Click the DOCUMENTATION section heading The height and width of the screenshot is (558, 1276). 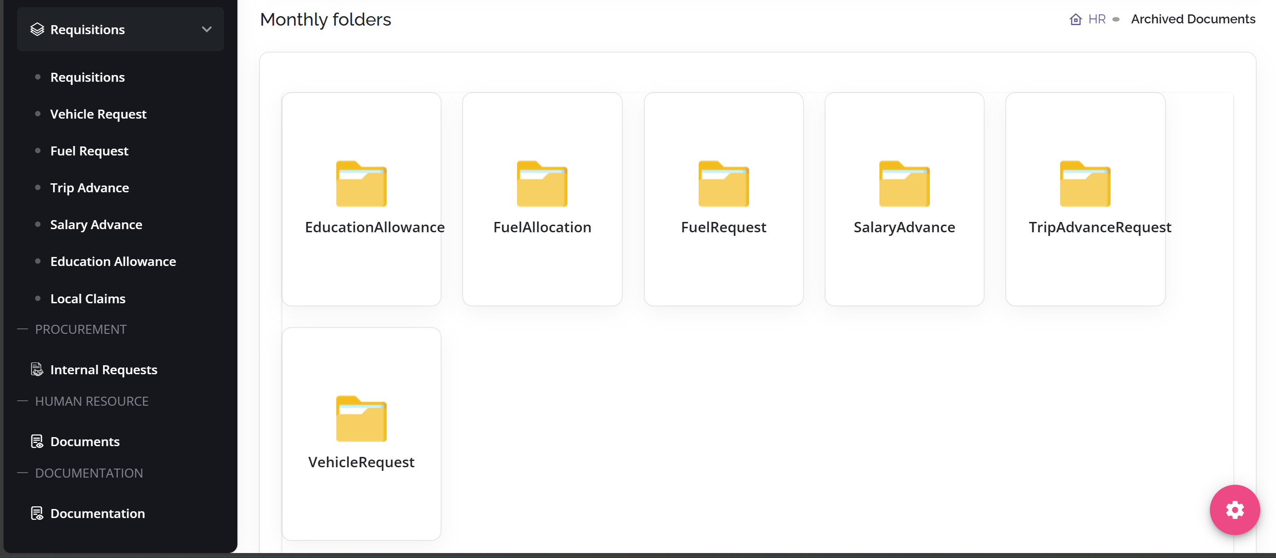pyautogui.click(x=89, y=474)
